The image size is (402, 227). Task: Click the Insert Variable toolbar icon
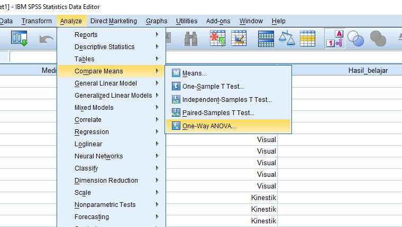tap(239, 39)
